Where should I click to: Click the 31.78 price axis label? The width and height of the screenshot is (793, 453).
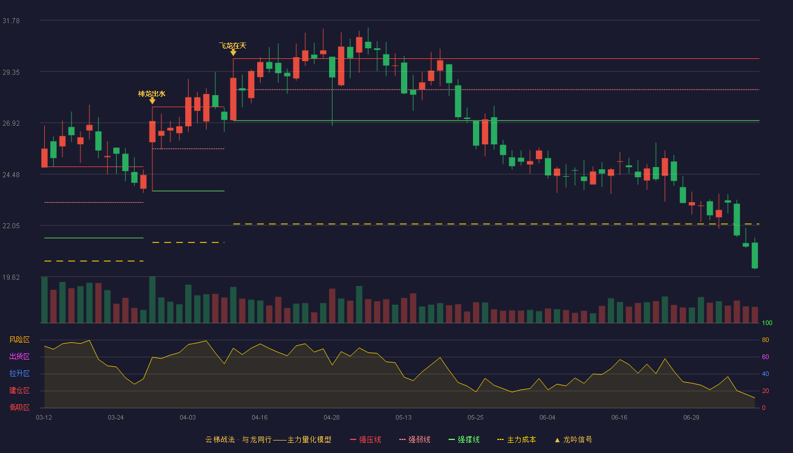click(x=11, y=21)
